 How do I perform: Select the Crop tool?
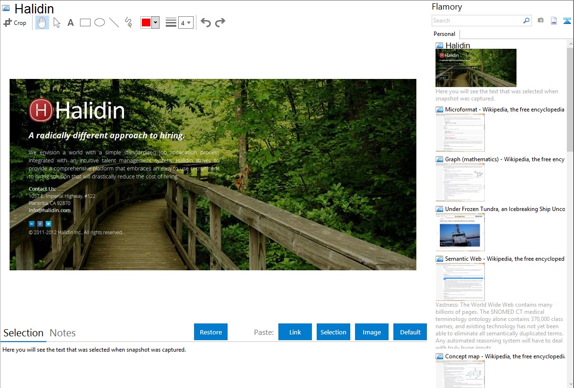(x=15, y=22)
